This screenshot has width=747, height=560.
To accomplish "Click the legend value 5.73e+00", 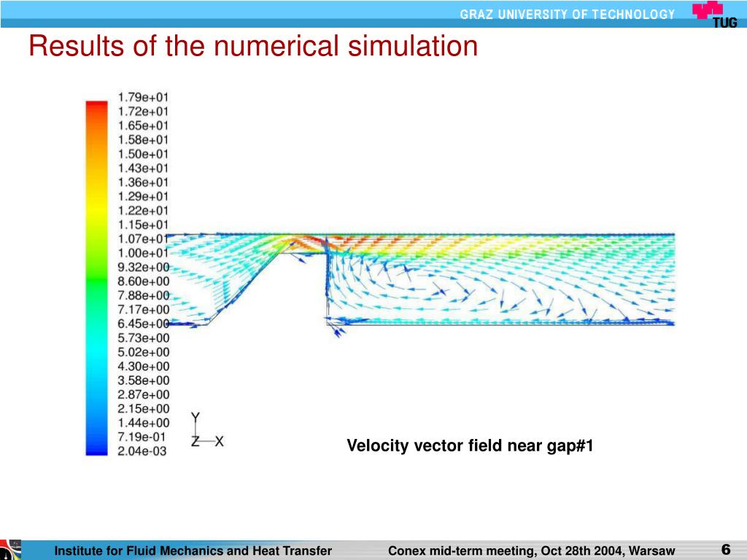I will [144, 338].
